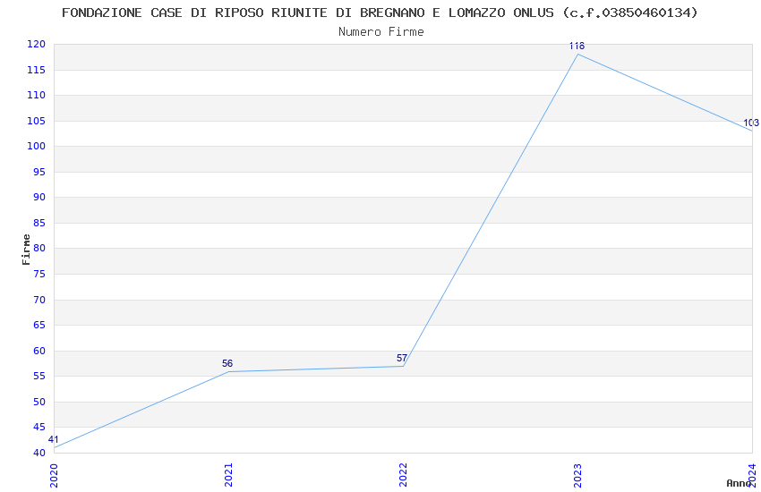Click the data label 57 for 2022
The image size is (761, 492).
coord(402,358)
